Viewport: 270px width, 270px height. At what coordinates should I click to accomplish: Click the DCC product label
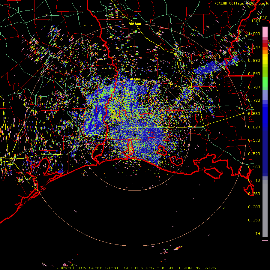click(x=263, y=18)
